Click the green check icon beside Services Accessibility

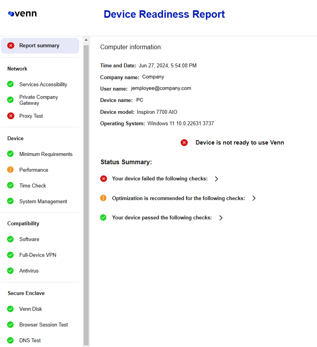pyautogui.click(x=10, y=84)
